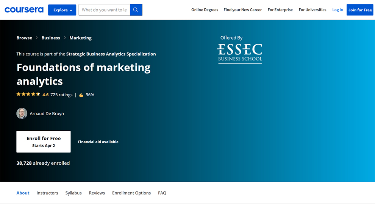Navigate to Browse breadcrumb
The width and height of the screenshot is (375, 213).
[24, 38]
